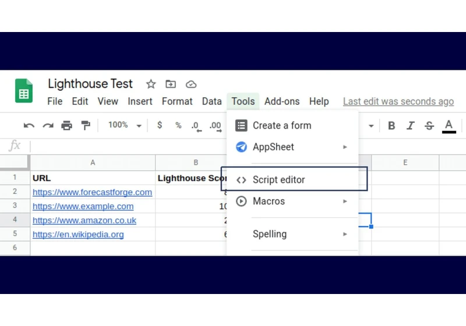
Task: Toggle strikethrough formatting
Action: (x=429, y=126)
